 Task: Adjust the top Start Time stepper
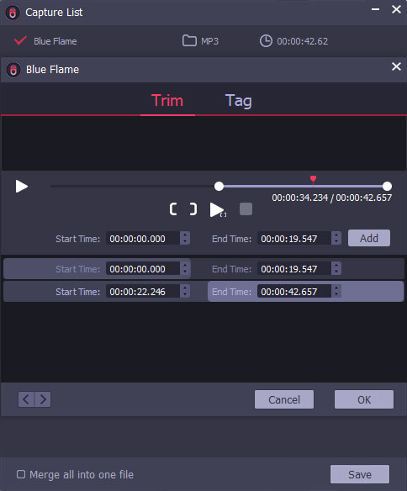(x=185, y=238)
